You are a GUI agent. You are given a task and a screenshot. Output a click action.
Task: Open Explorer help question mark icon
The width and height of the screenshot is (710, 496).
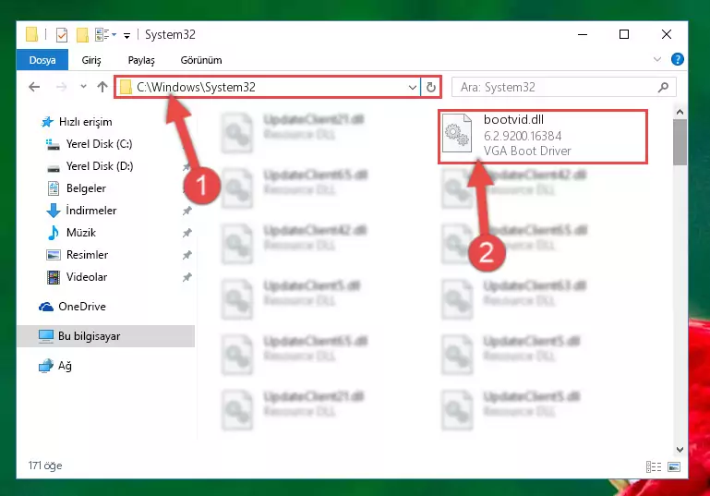[x=677, y=59]
